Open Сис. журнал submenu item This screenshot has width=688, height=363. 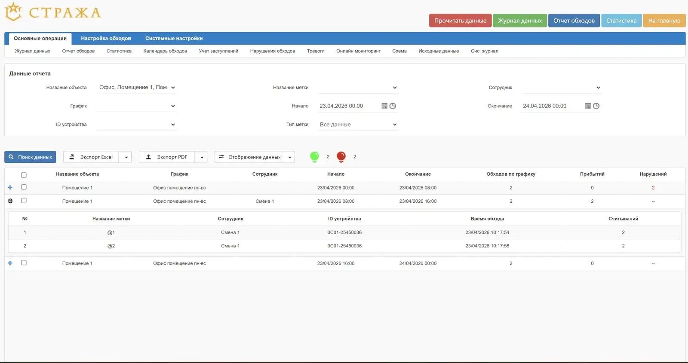(x=484, y=51)
